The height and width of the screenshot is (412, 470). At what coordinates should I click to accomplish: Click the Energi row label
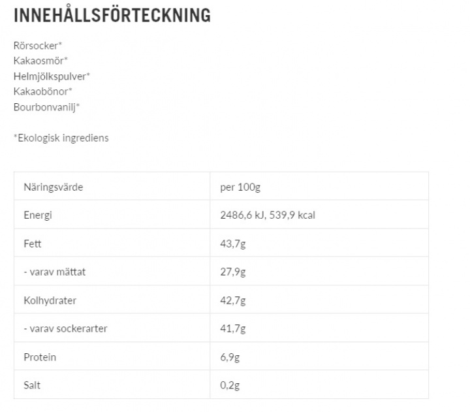(x=38, y=215)
